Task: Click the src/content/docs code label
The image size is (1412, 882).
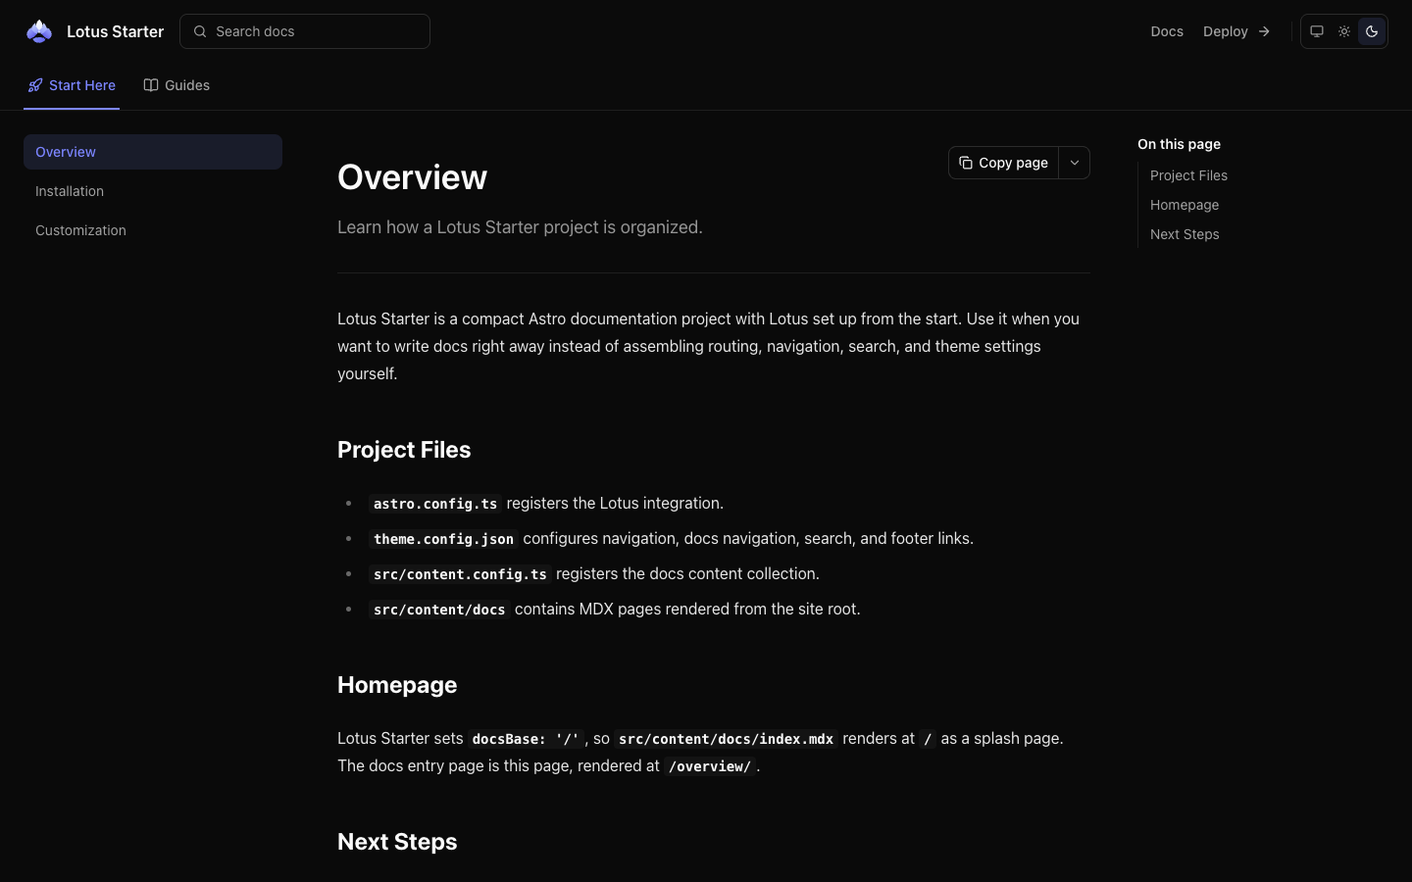Action: 439,610
